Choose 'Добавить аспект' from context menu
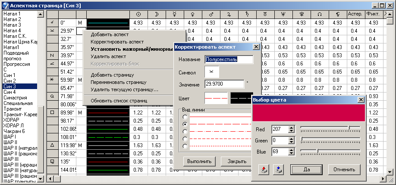The image size is (396, 185). 110,34
